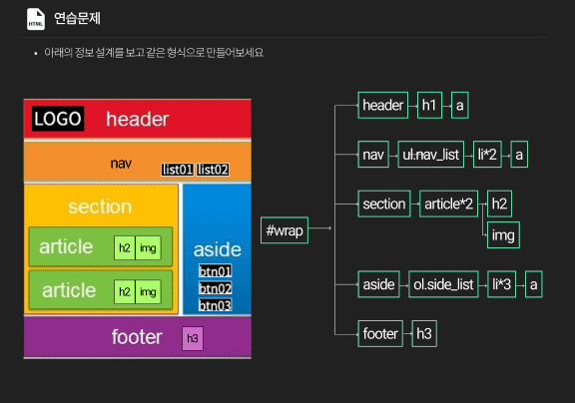Select the btn01 aside button
The image size is (575, 403).
[216, 271]
